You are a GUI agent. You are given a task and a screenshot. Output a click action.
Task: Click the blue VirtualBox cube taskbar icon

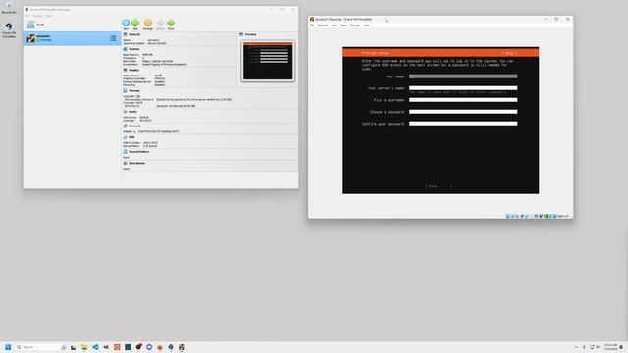tap(171, 347)
